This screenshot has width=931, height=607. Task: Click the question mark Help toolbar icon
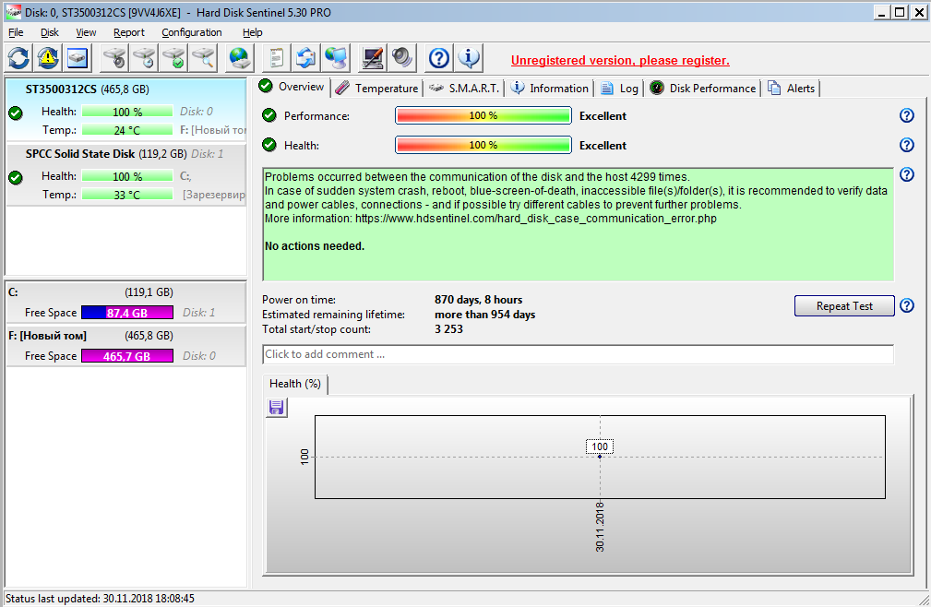pyautogui.click(x=439, y=58)
